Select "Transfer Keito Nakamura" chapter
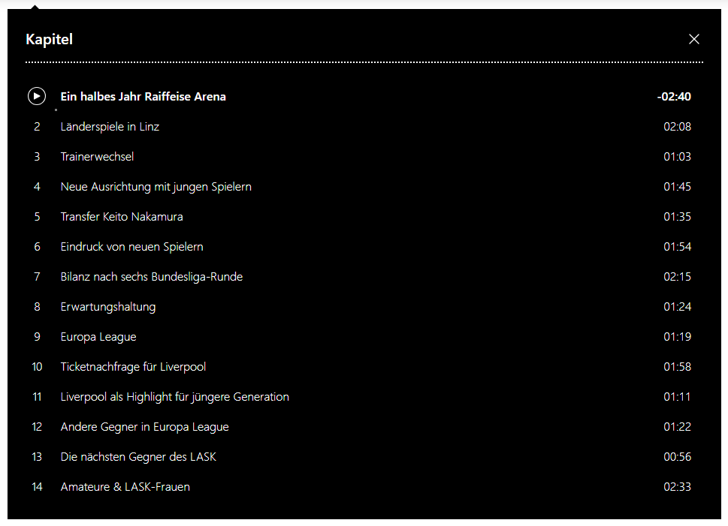The height and width of the screenshot is (526, 728). click(122, 217)
